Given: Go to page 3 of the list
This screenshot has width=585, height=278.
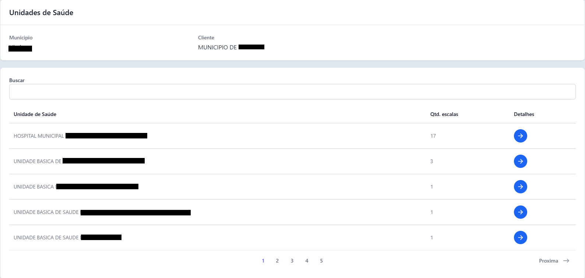Looking at the screenshot, I should coord(292,261).
